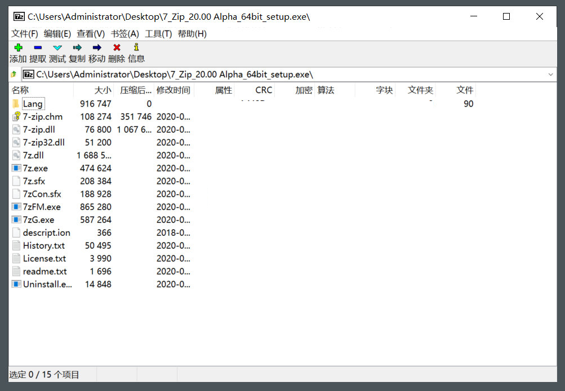Click the 复制 (Copy) arrow icon
This screenshot has width=565, height=391.
tap(77, 48)
